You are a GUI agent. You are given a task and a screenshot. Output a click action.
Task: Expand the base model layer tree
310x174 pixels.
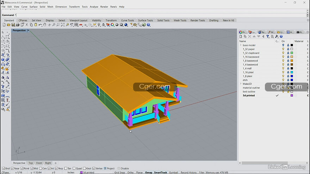pos(241,45)
